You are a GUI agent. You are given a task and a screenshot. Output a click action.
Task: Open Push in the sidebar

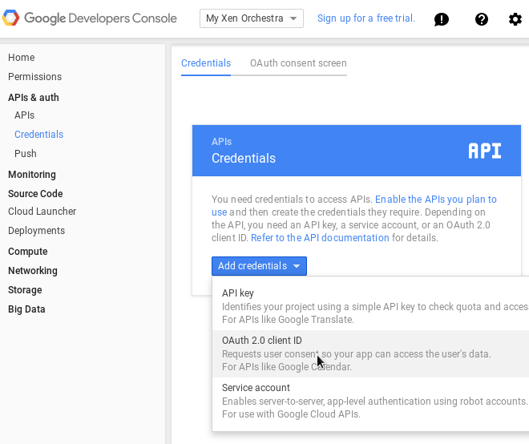coord(26,154)
